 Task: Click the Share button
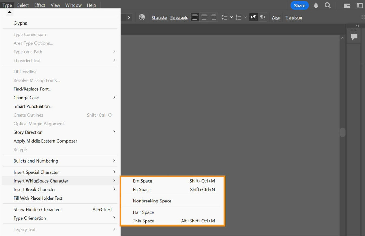tap(299, 5)
